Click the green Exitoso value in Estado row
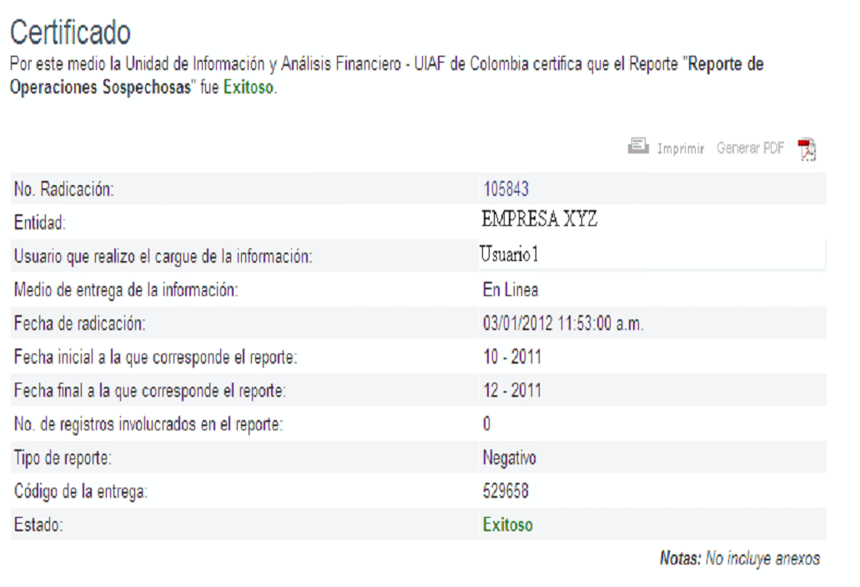 click(x=508, y=525)
